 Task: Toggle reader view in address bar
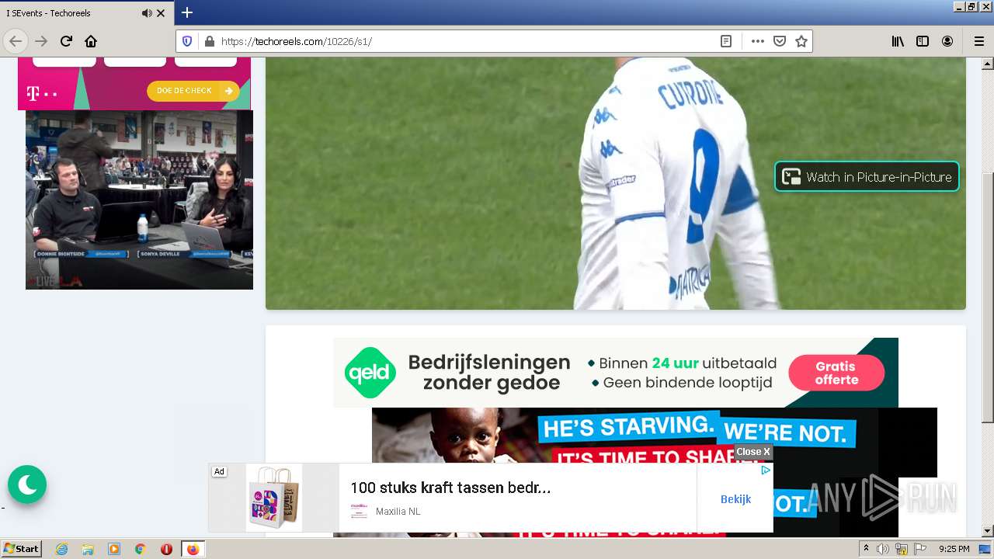coord(726,41)
